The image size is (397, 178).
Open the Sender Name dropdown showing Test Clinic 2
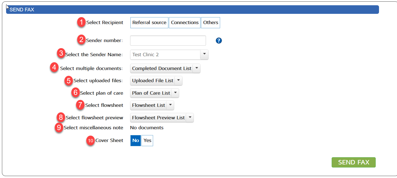(x=204, y=55)
